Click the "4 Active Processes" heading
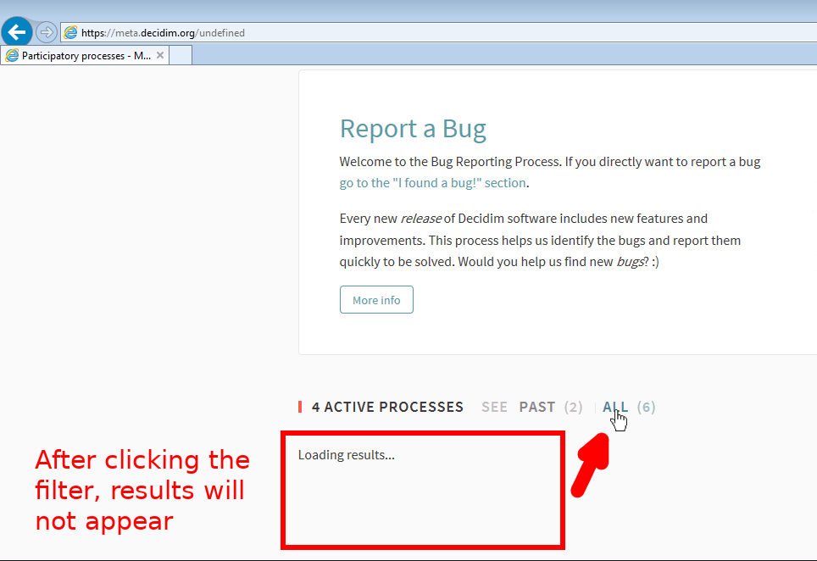 click(387, 407)
